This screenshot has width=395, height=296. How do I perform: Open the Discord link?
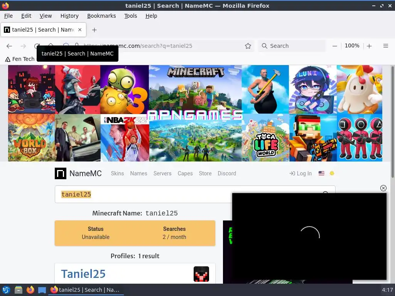pyautogui.click(x=227, y=173)
